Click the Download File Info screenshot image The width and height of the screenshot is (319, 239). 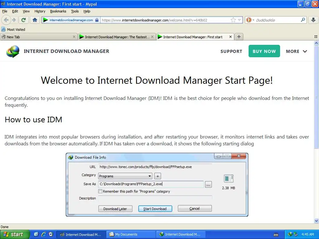157,185
